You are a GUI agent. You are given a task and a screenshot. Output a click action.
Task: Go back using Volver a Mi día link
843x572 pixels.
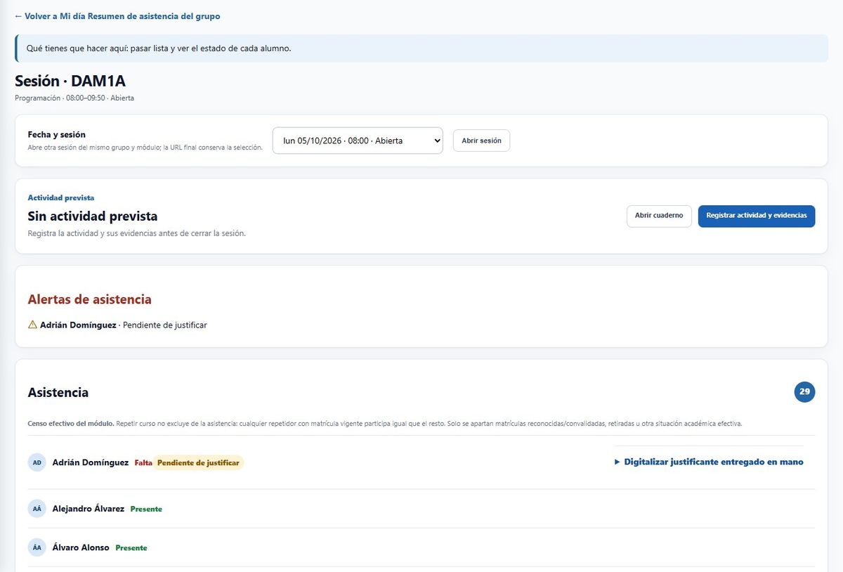51,16
